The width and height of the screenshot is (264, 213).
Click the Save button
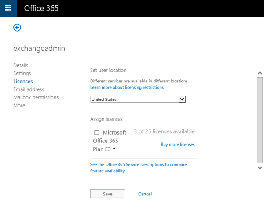[x=107, y=194]
